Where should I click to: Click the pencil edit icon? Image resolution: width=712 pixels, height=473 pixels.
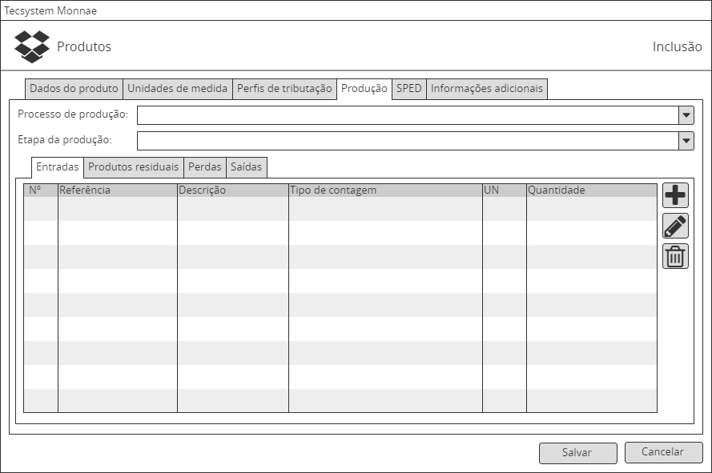click(675, 226)
